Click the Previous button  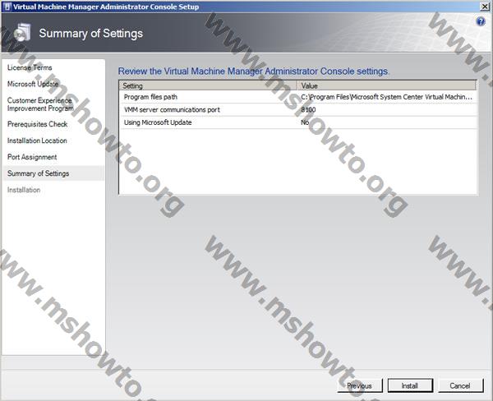click(360, 385)
